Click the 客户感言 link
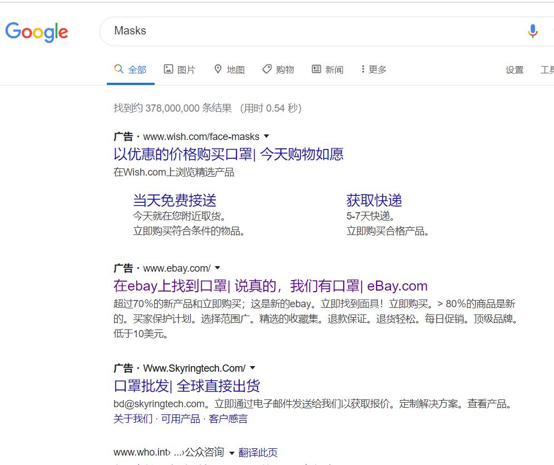The height and width of the screenshot is (465, 554). pos(228,419)
